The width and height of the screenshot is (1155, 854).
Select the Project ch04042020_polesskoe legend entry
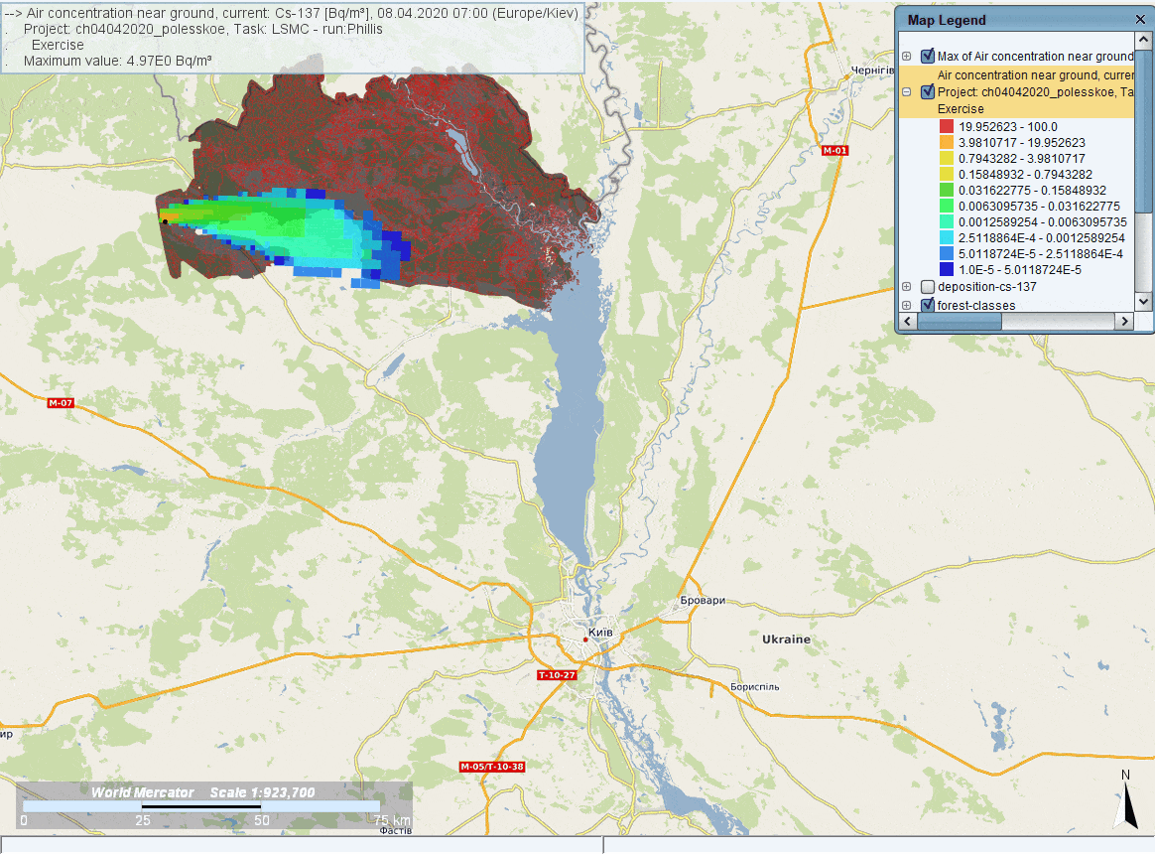point(1032,92)
